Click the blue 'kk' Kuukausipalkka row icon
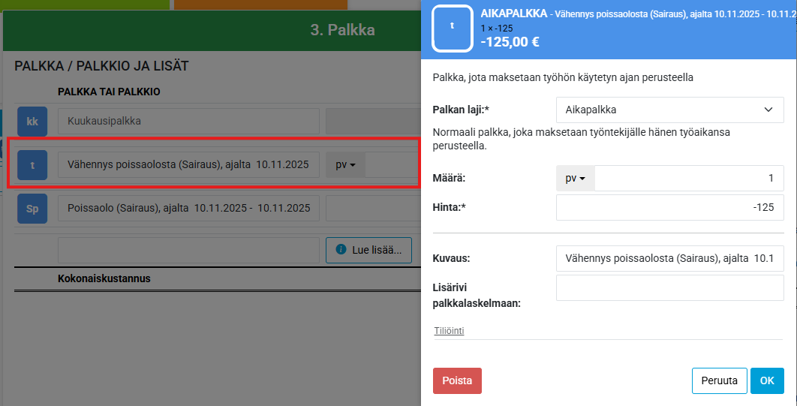The image size is (797, 406). click(x=32, y=121)
